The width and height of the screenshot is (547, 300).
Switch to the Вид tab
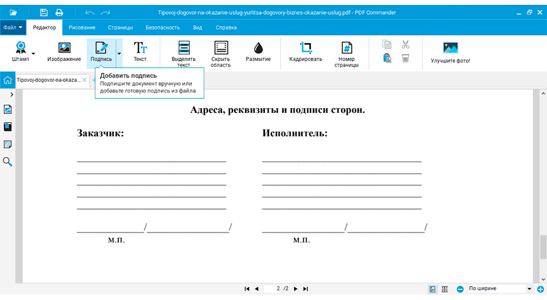(197, 27)
